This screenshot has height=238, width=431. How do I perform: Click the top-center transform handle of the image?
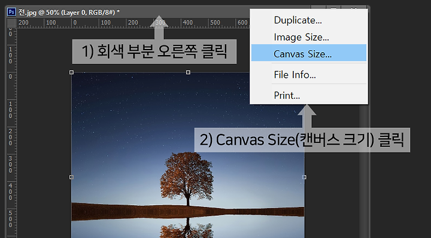pos(188,72)
